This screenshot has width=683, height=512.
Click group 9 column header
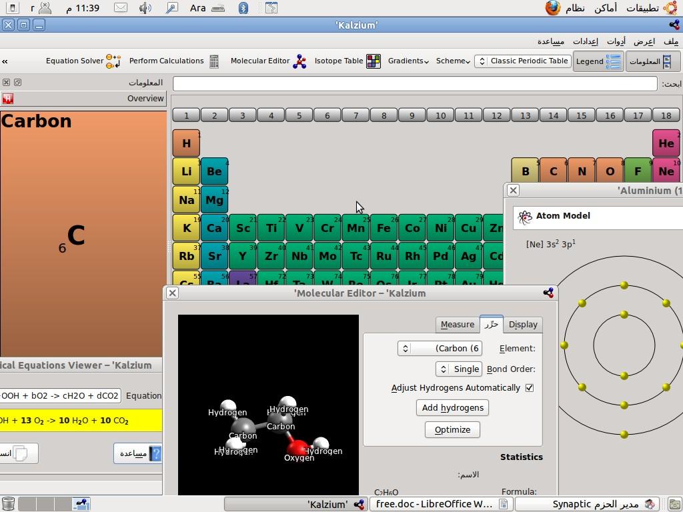click(412, 115)
